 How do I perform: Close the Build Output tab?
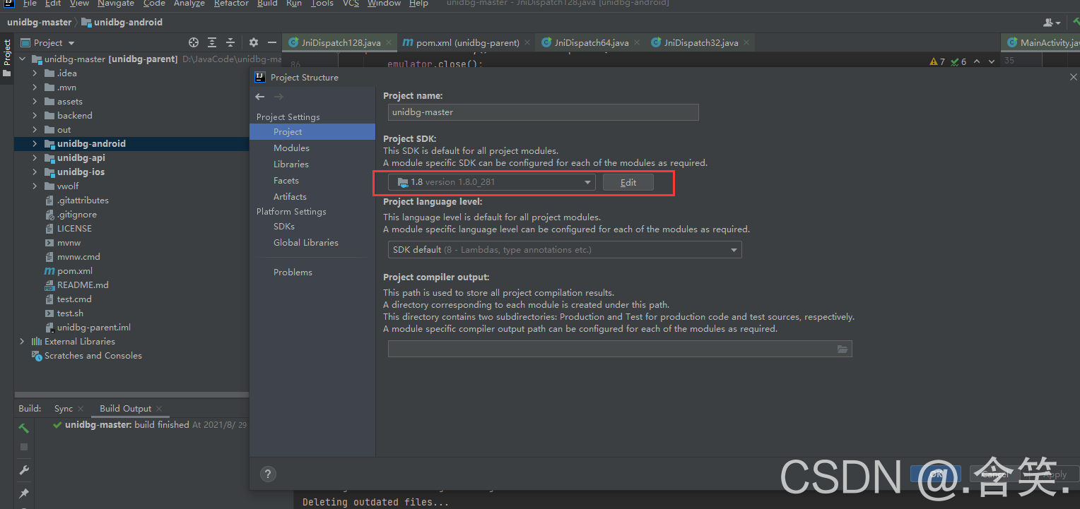tap(159, 409)
